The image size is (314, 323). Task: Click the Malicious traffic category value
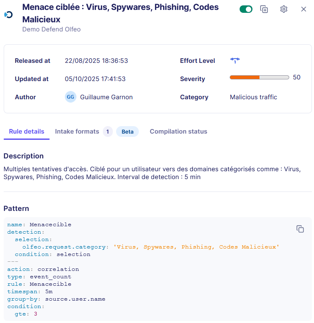(253, 97)
